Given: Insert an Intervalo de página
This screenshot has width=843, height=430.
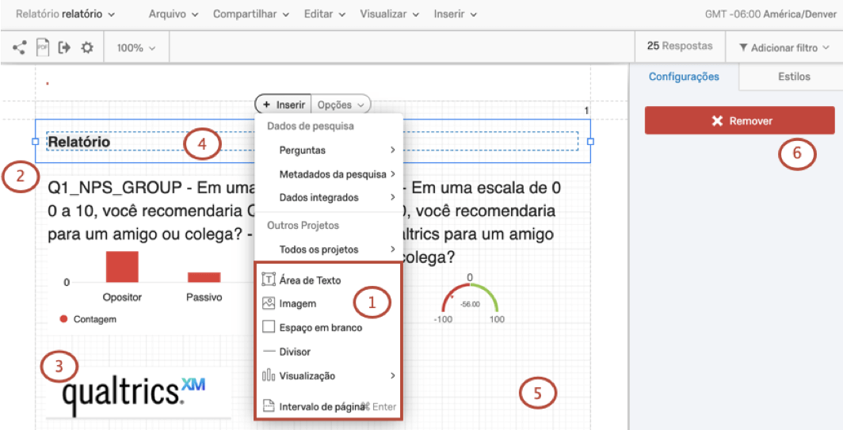Looking at the screenshot, I should pos(328,406).
